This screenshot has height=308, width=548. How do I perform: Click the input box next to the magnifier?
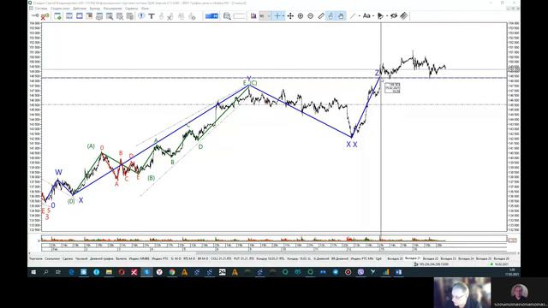click(x=239, y=16)
